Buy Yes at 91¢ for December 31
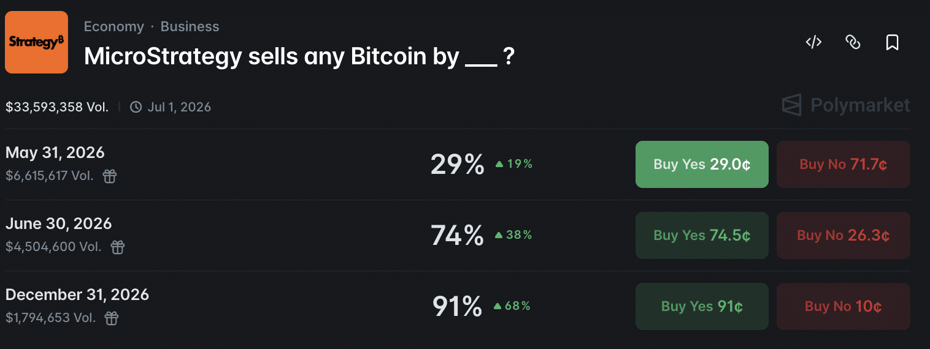The image size is (930, 349). click(702, 306)
